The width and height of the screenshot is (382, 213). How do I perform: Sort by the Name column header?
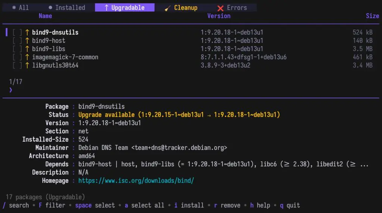pos(45,16)
